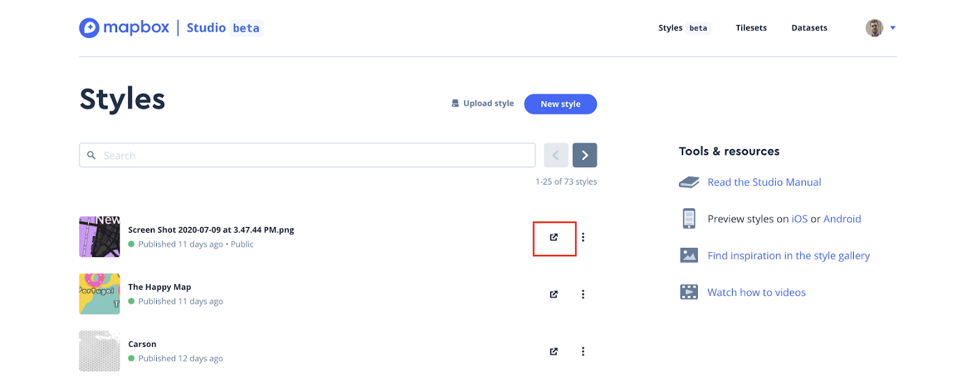The image size is (976, 381).
Task: Open the iOS preview link
Action: click(x=800, y=219)
